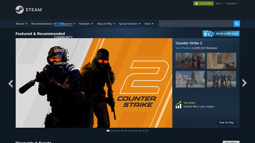Click the gift card icons graphic
The height and width of the screenshot is (143, 255).
[209, 34]
